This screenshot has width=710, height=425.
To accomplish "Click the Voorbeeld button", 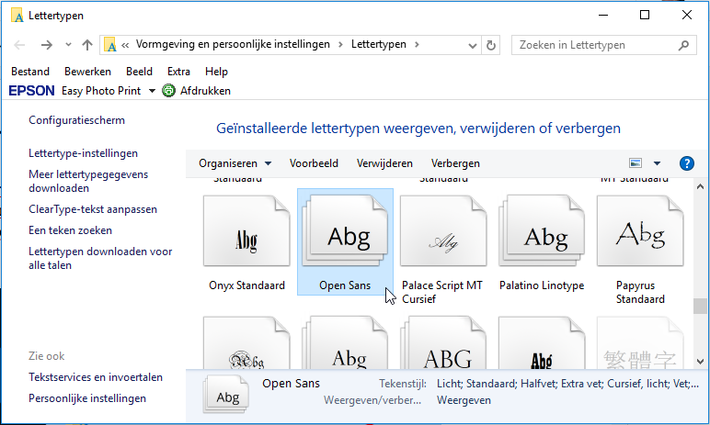I will click(314, 163).
